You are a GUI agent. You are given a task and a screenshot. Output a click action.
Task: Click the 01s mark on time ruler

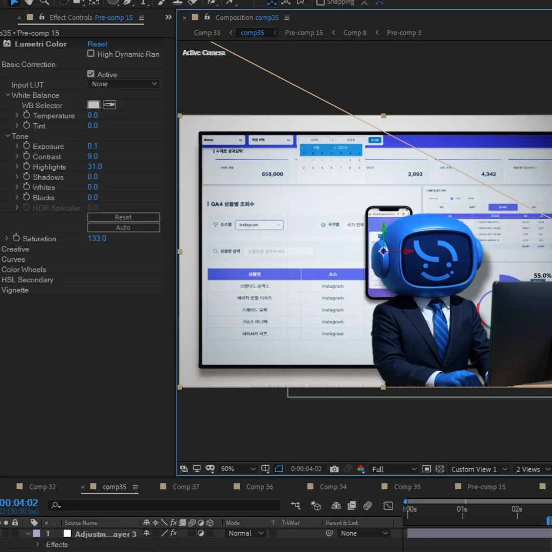tap(462, 510)
